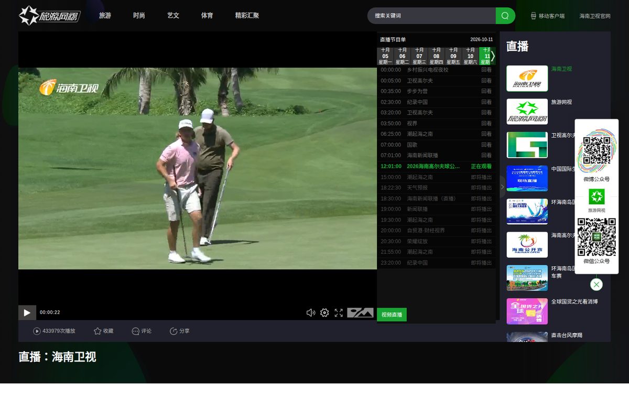The image size is (629, 393).
Task: Click the 视频直播 green button
Action: (392, 314)
